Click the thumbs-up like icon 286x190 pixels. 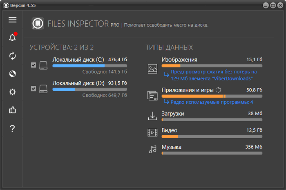click(x=12, y=110)
